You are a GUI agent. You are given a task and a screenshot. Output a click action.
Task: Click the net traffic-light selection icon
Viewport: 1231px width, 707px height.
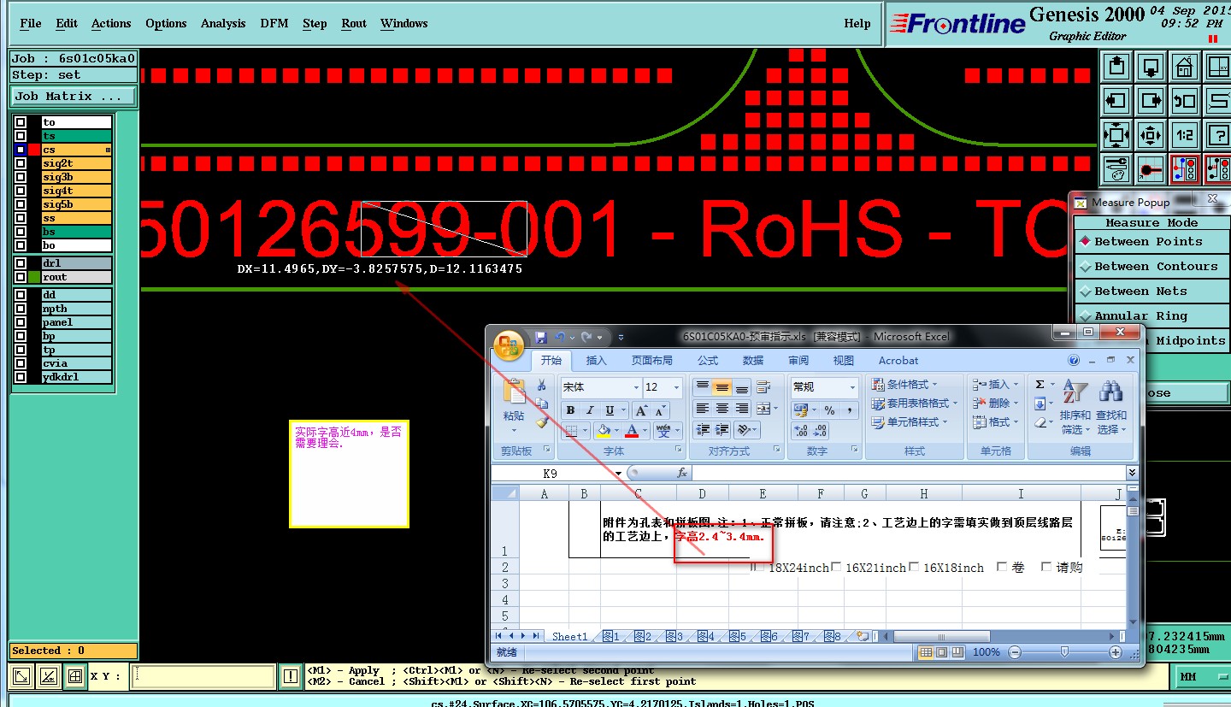1185,168
